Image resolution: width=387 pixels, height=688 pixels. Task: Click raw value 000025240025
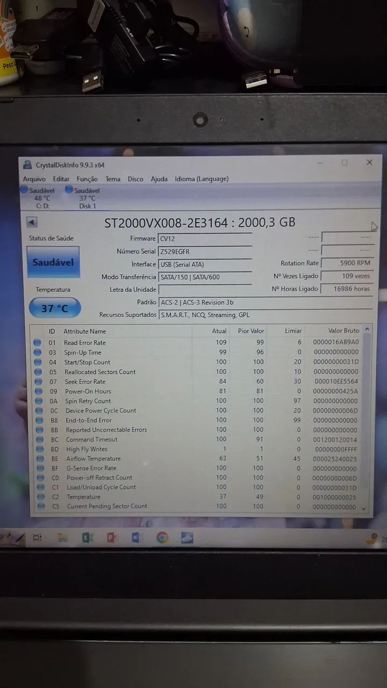click(x=334, y=459)
